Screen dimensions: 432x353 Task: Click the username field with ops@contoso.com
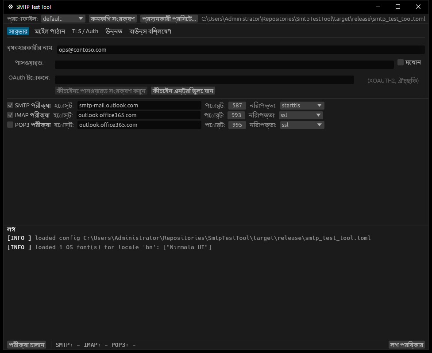(x=241, y=50)
